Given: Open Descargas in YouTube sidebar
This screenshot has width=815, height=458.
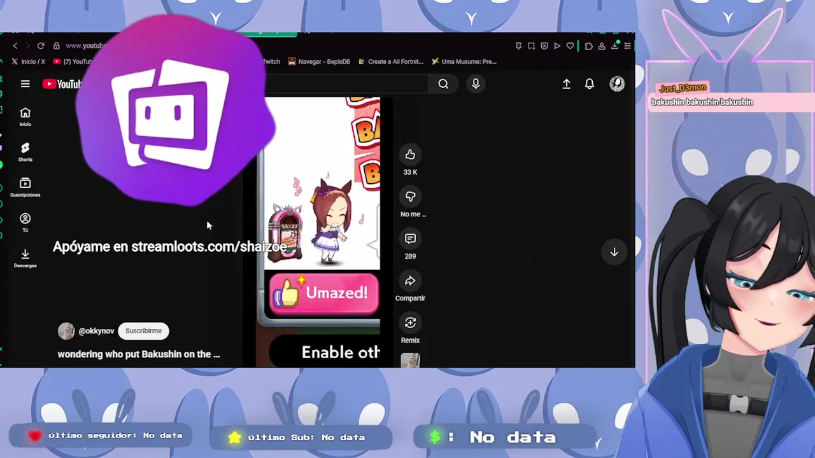Looking at the screenshot, I should point(25,258).
